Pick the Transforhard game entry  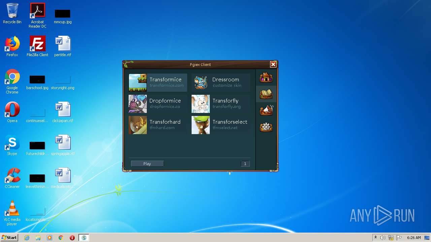coord(158,125)
